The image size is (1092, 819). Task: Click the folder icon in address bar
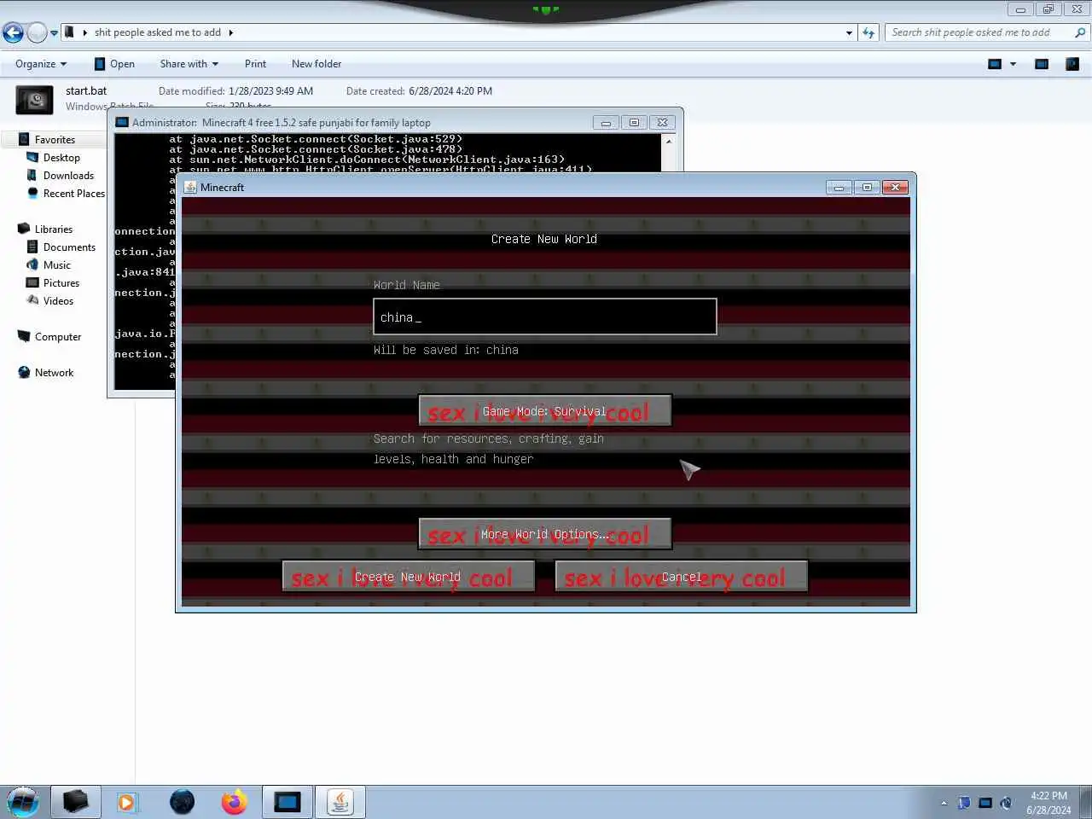point(70,32)
